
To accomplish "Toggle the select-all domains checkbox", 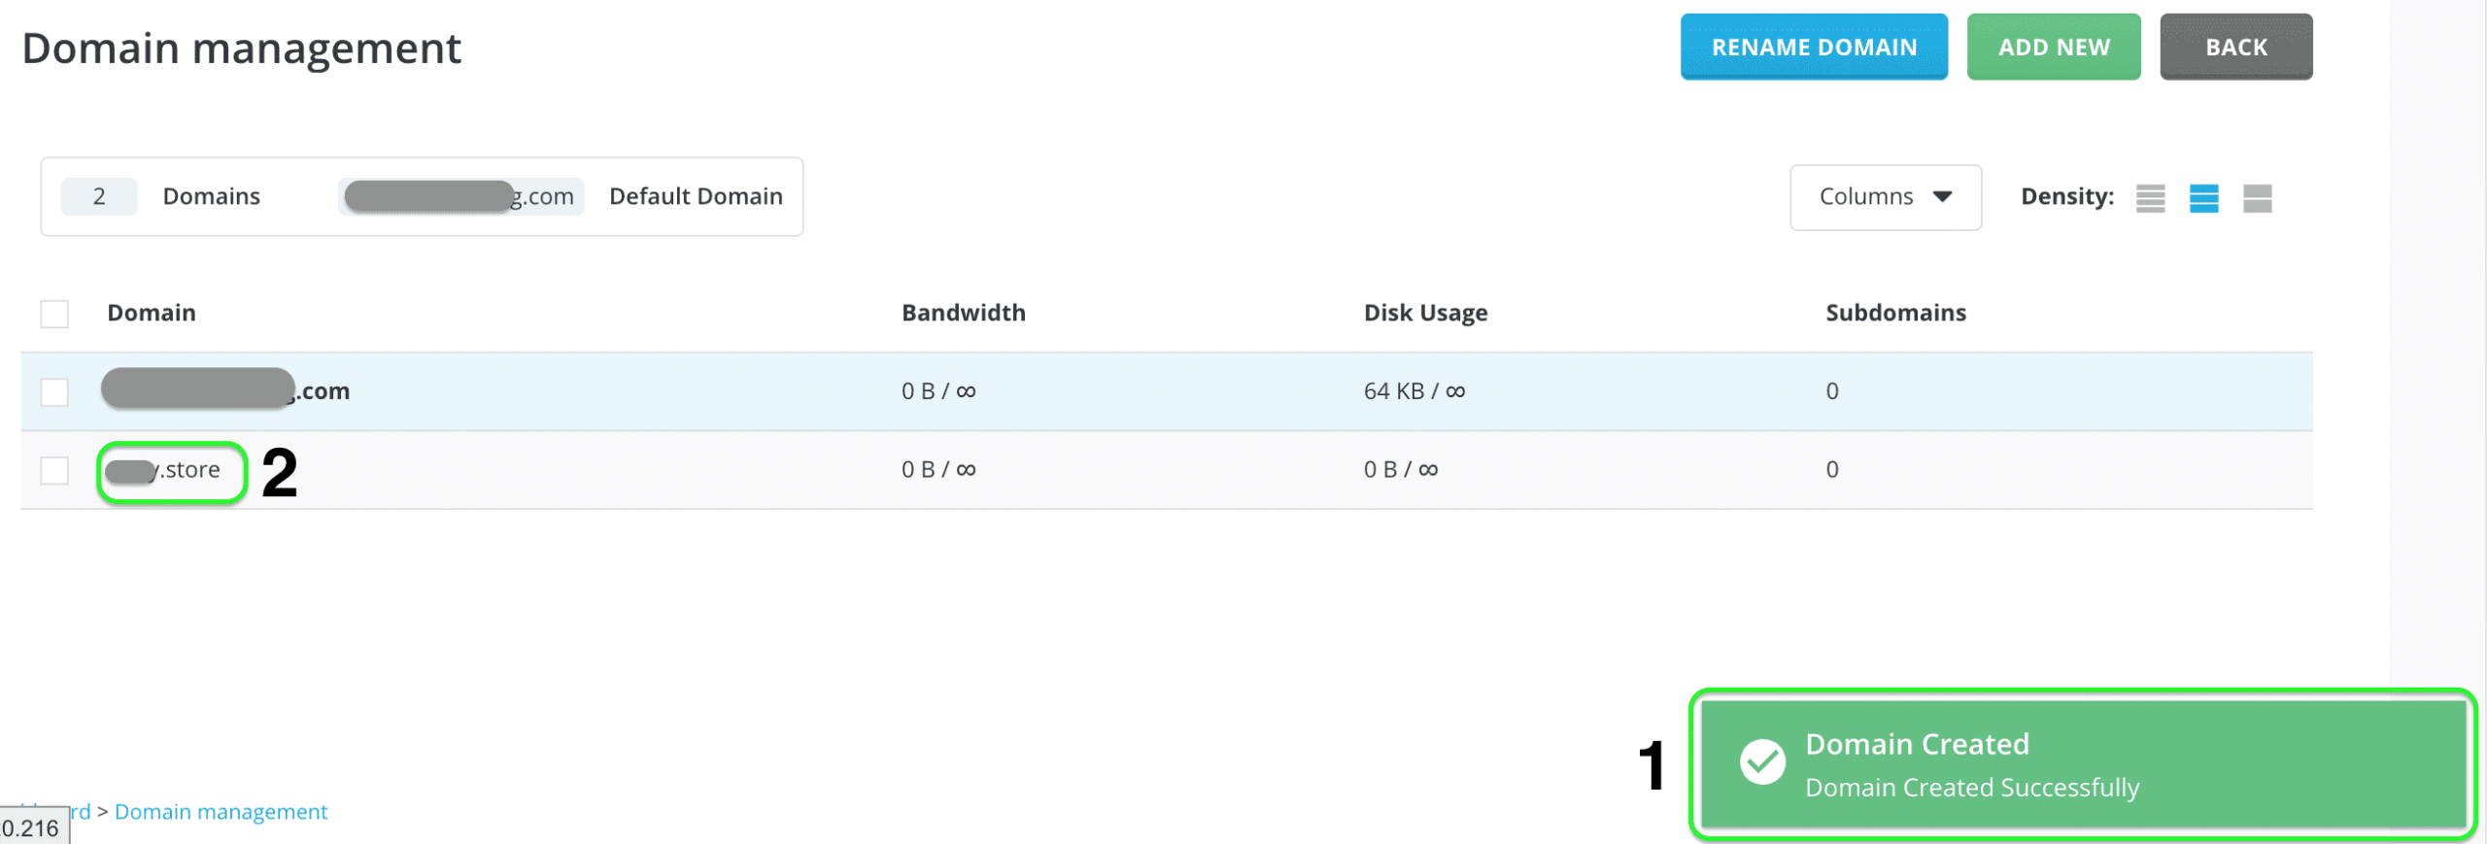I will point(54,314).
